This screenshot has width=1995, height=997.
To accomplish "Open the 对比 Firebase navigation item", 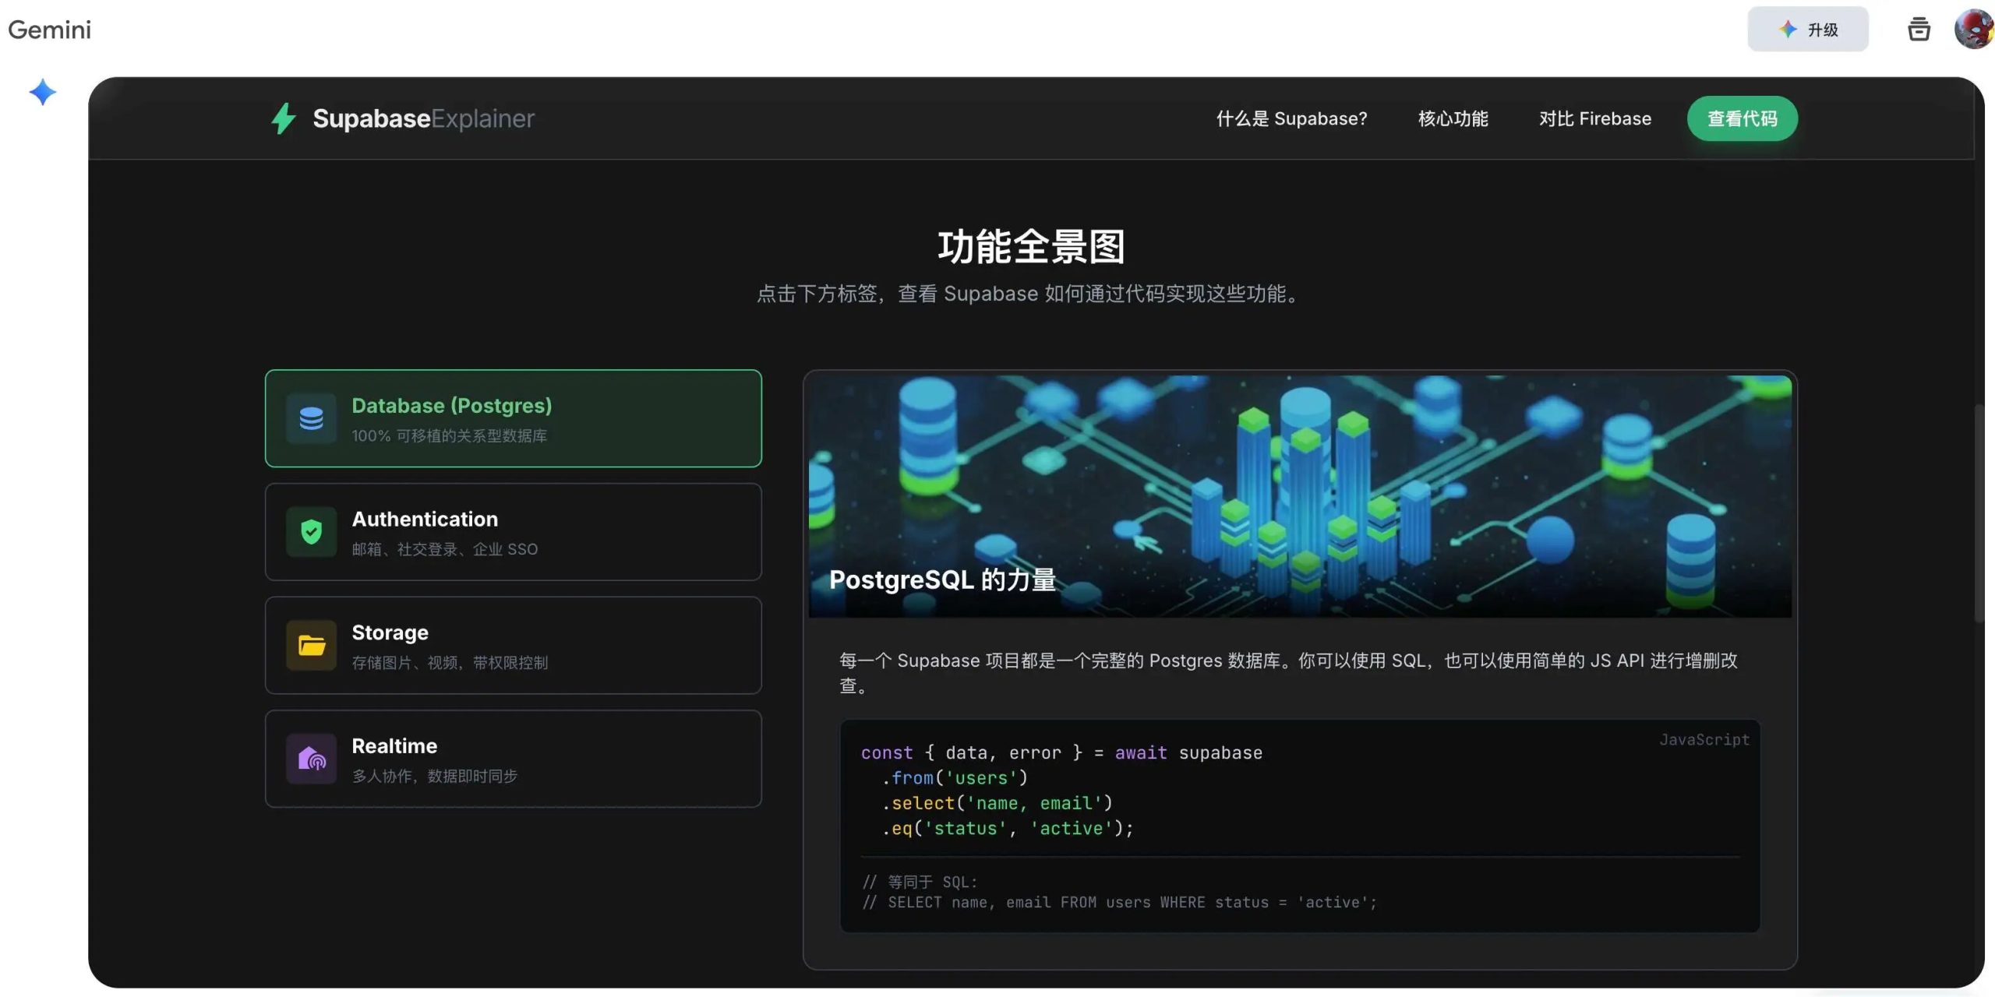I will point(1595,118).
